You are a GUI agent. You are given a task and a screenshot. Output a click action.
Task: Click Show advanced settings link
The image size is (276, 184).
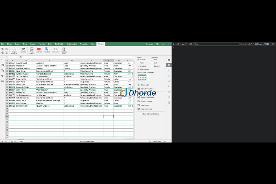tap(151, 113)
